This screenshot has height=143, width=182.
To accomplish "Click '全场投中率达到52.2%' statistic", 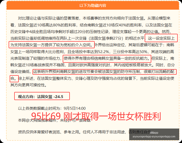I will (90, 52).
